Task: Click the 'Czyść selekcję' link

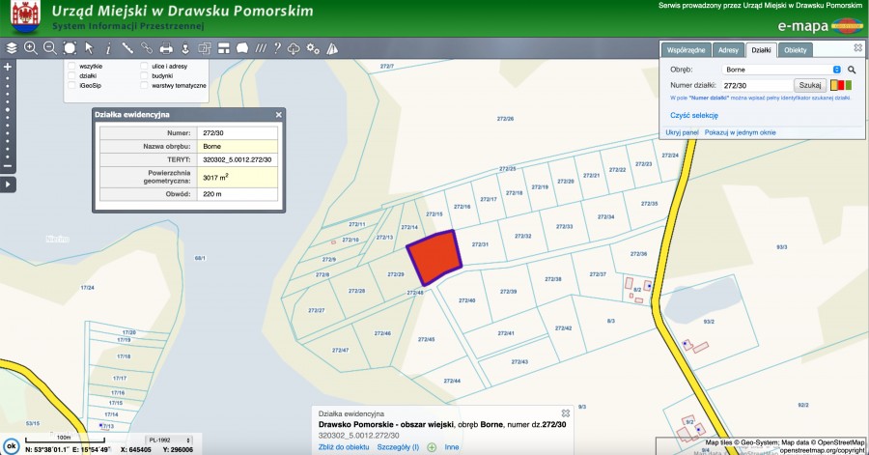Action: pyautogui.click(x=694, y=115)
